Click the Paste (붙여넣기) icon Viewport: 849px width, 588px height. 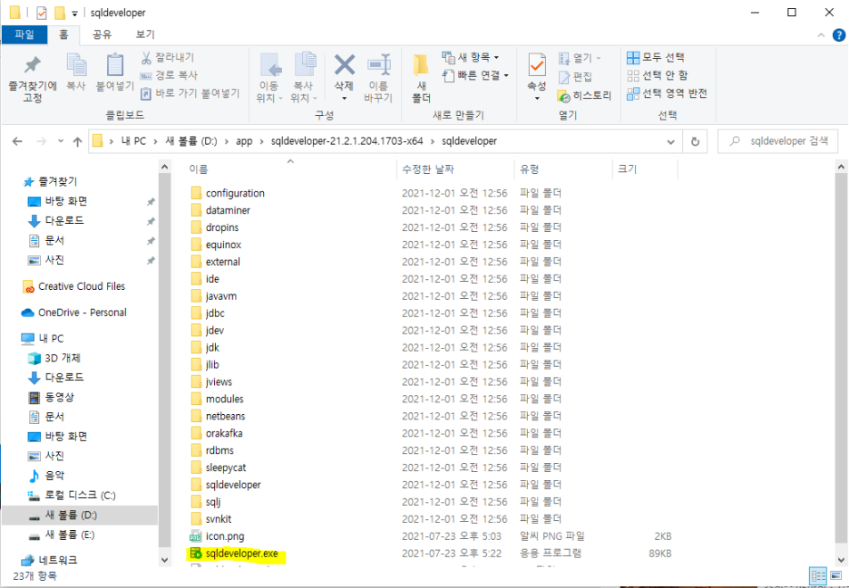pyautogui.click(x=115, y=65)
